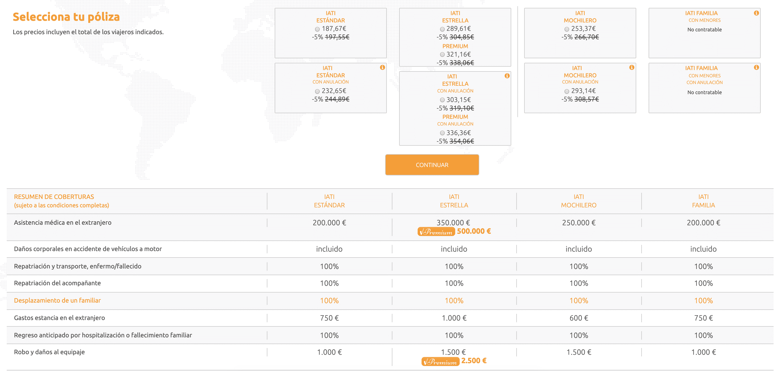This screenshot has height=371, width=782.
Task: Click Asistencia médica en el extranjero label
Action: [63, 222]
